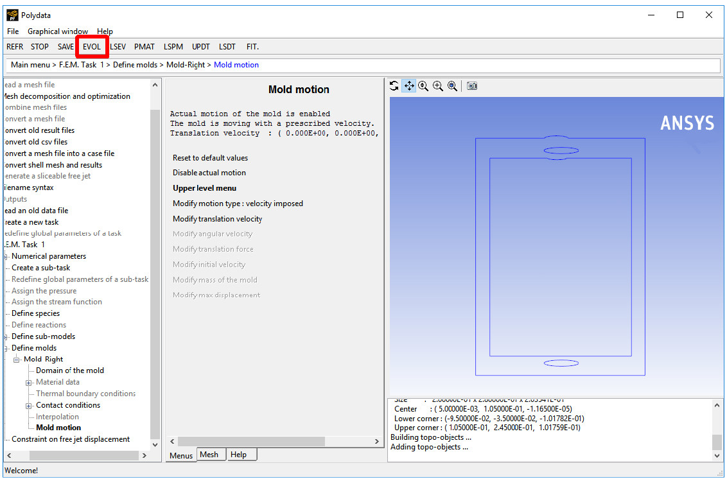The image size is (727, 479).
Task: Select Mesh decomposition and optimization item
Action: (67, 96)
